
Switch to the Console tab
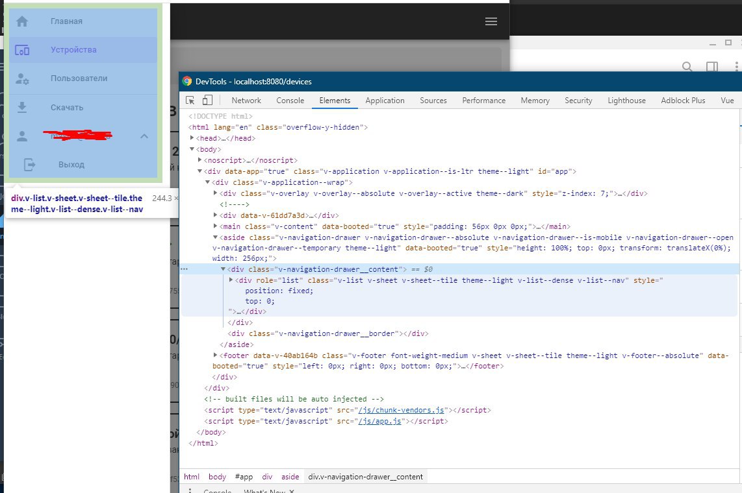(290, 101)
